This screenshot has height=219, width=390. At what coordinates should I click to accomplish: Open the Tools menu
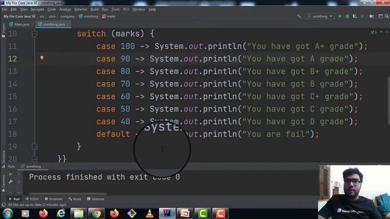pos(115,10)
